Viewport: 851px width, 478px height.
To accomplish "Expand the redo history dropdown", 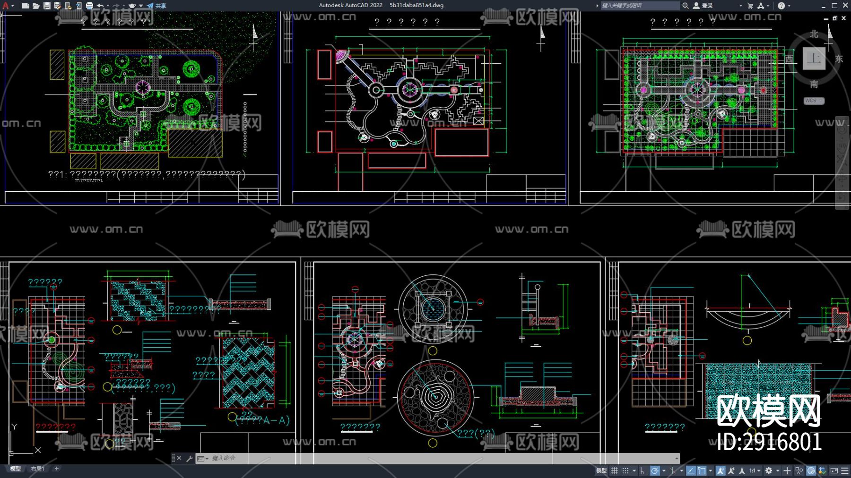I will [x=123, y=6].
